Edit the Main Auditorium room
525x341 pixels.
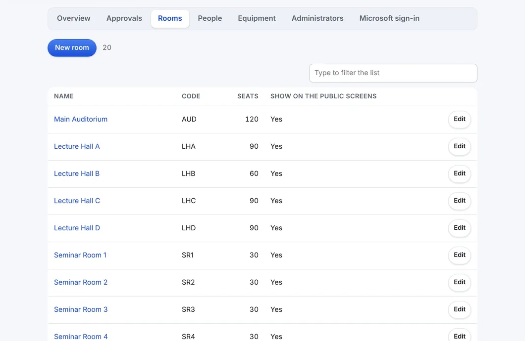click(460, 119)
